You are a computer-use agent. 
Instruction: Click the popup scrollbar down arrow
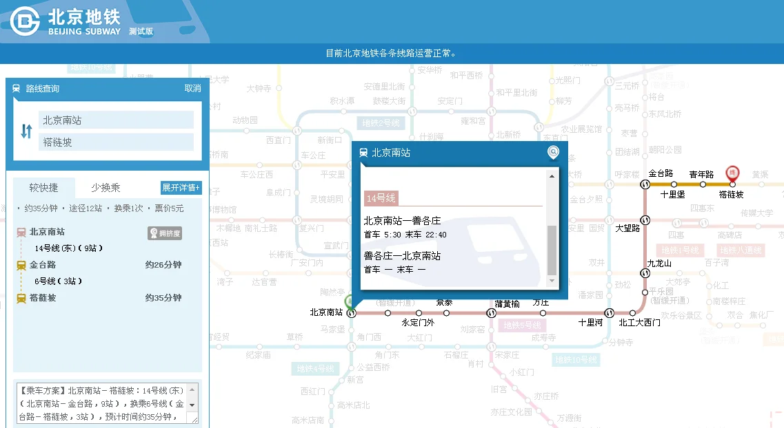tap(552, 281)
